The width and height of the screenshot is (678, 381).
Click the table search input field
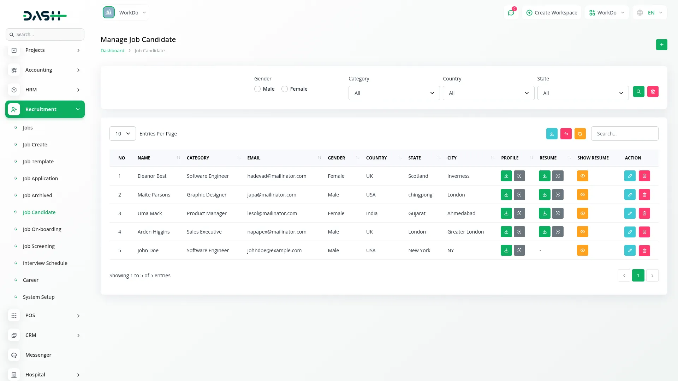[x=624, y=134]
